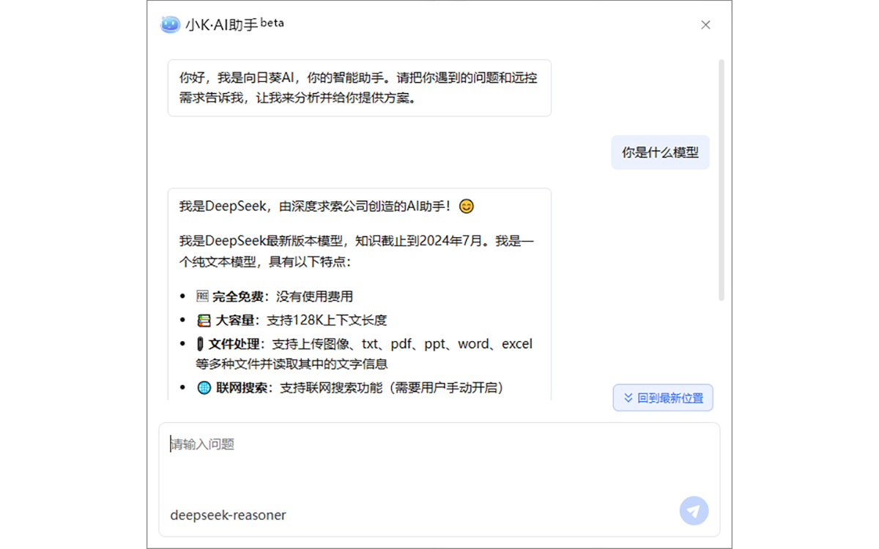The height and width of the screenshot is (549, 879).
Task: Click the text 没有使用费用
Action: pos(314,296)
